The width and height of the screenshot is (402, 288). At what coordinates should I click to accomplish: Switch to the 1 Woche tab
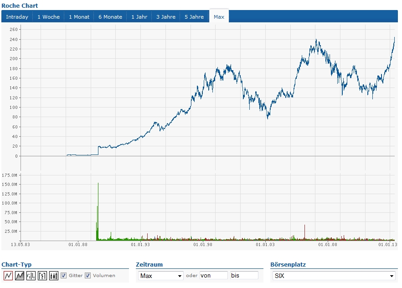tap(48, 17)
